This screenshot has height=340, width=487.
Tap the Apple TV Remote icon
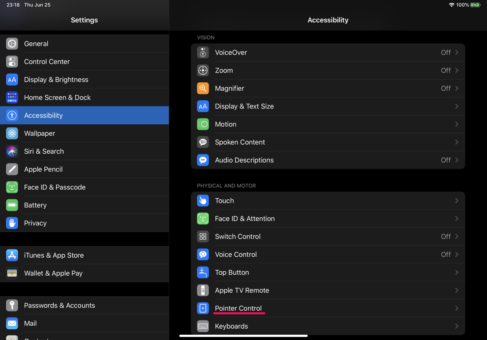coord(203,291)
